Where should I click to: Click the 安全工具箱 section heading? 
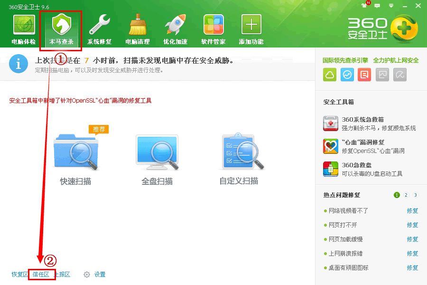click(338, 102)
